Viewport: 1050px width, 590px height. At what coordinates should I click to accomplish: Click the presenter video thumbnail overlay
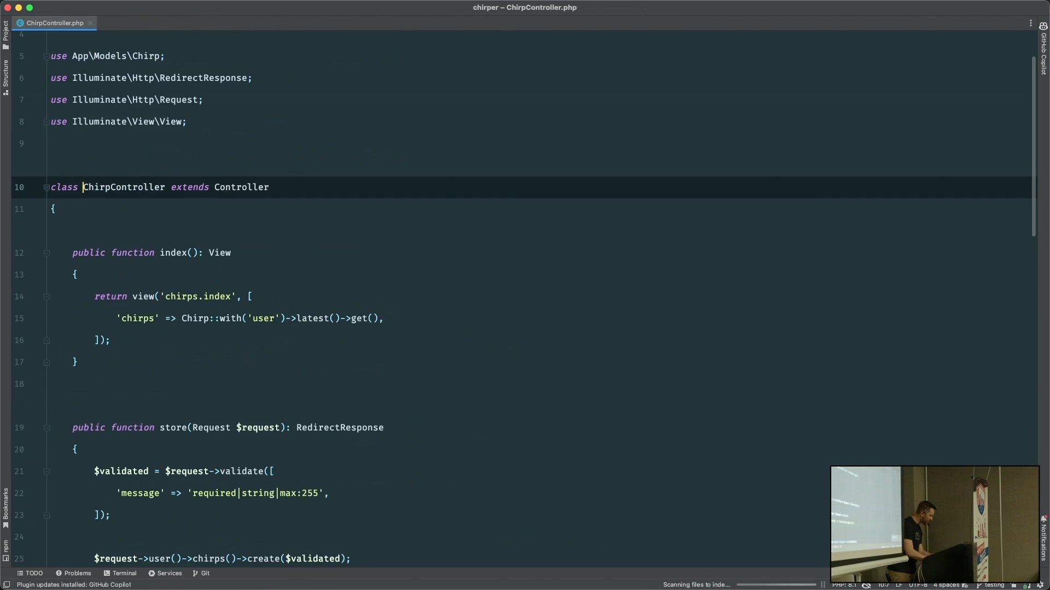(x=935, y=524)
